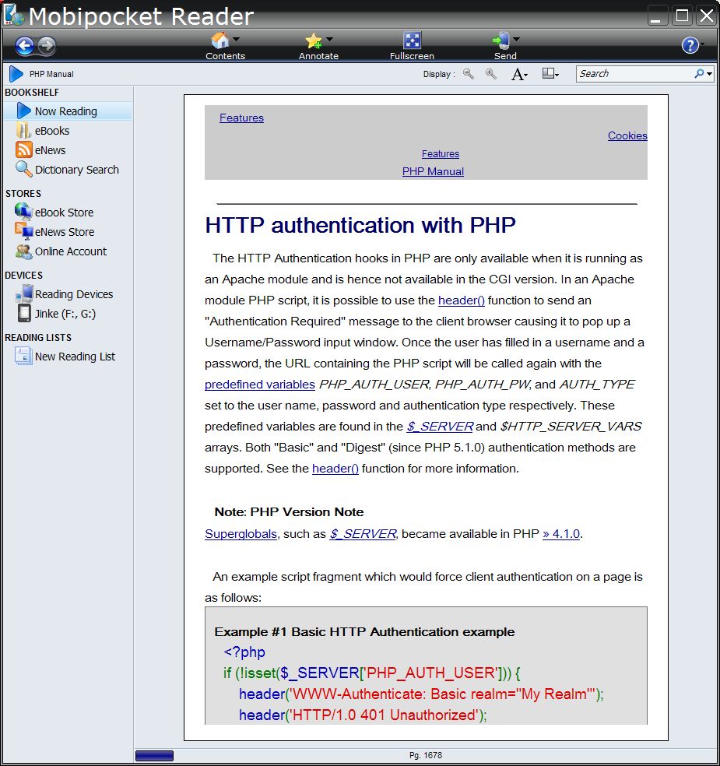This screenshot has width=720, height=766.
Task: Open eBooks in the bookshelf
Action: tap(52, 131)
